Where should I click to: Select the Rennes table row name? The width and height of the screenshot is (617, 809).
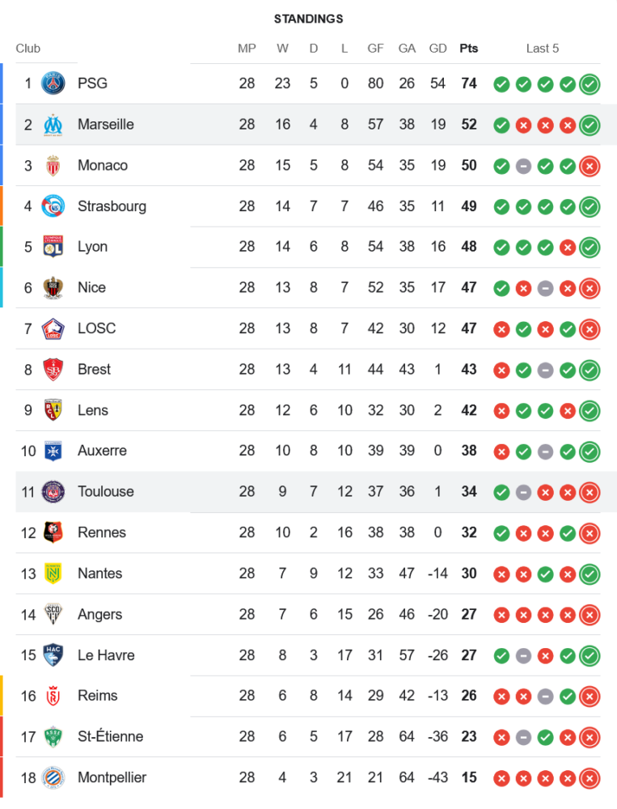[x=102, y=532]
